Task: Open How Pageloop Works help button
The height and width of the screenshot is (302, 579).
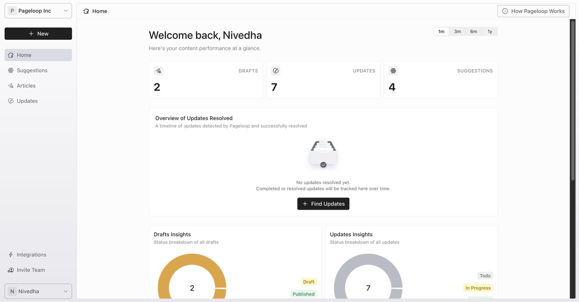Action: [x=533, y=11]
